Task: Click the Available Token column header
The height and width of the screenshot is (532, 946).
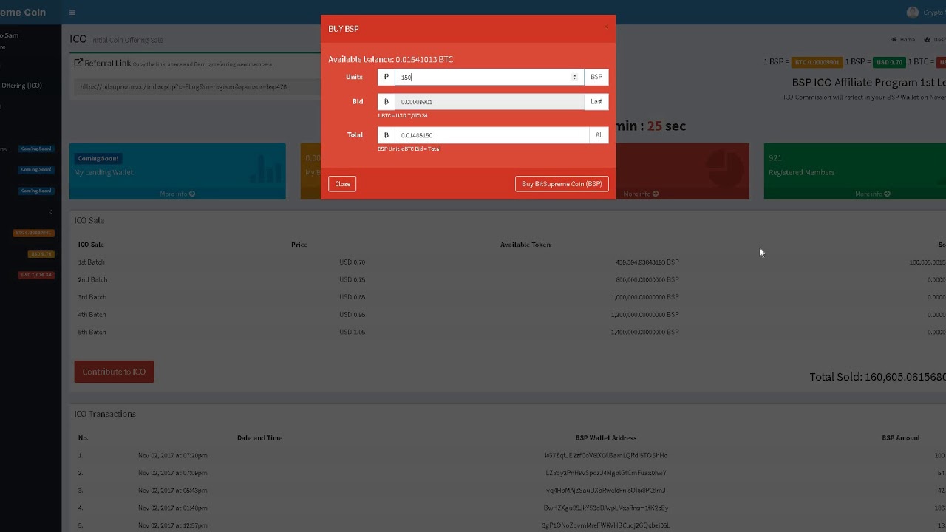Action: (x=525, y=245)
